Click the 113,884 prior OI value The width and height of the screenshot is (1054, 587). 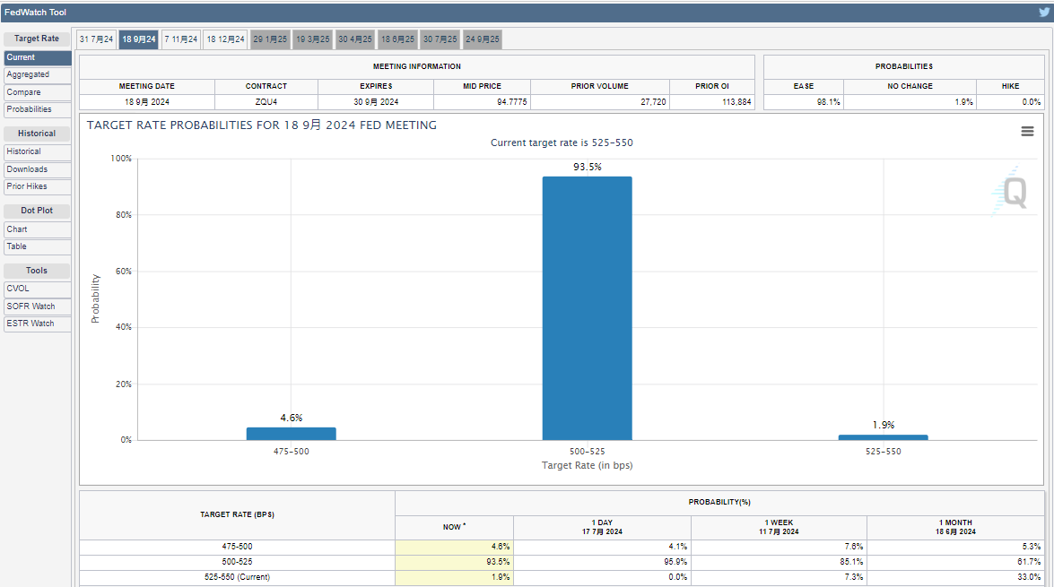click(x=736, y=102)
